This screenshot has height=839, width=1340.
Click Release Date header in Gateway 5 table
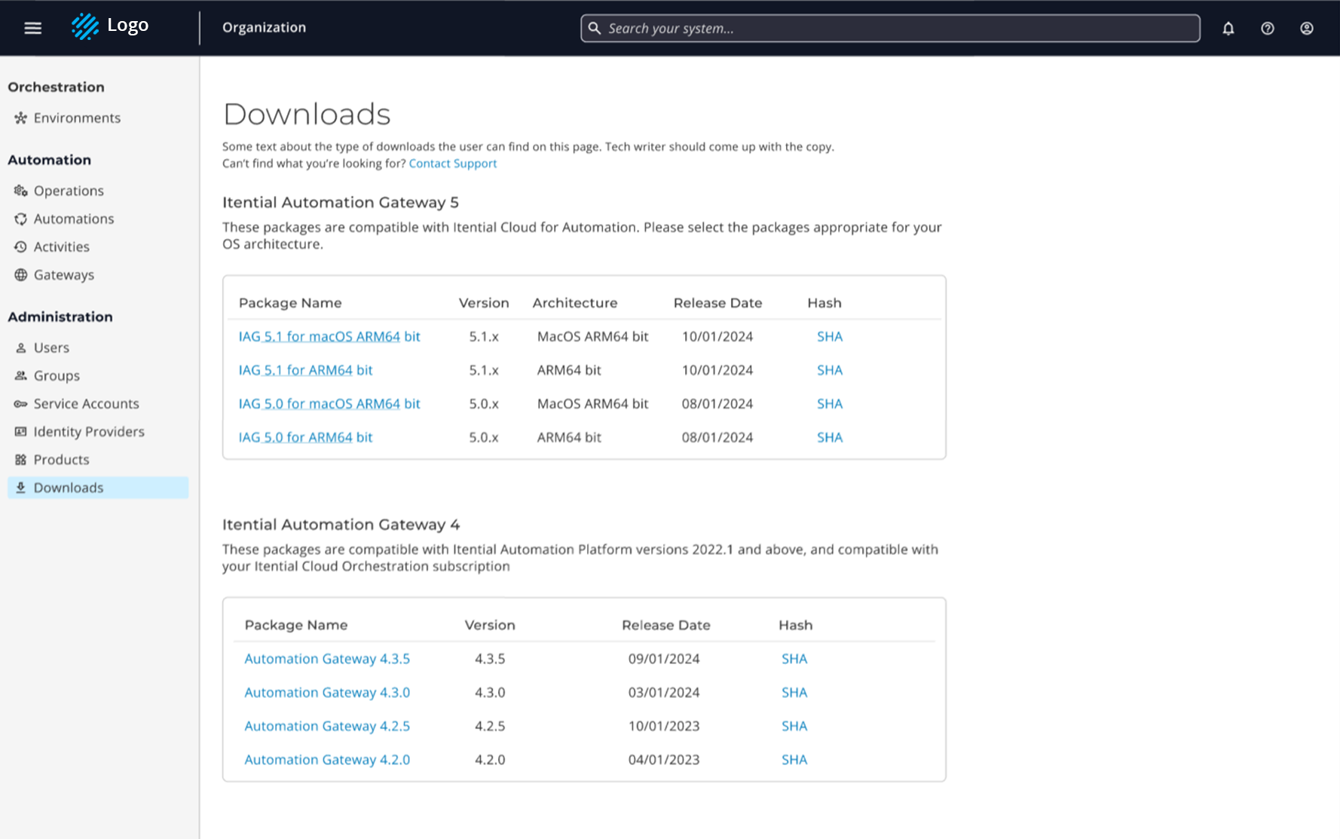(717, 303)
